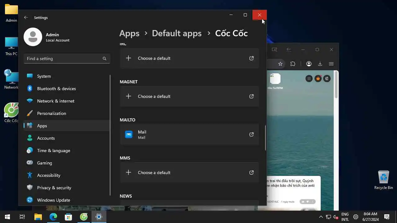Screen dimensions: 397x223
Task: Open File Explorer from the taskbar
Action: pyautogui.click(x=38, y=217)
